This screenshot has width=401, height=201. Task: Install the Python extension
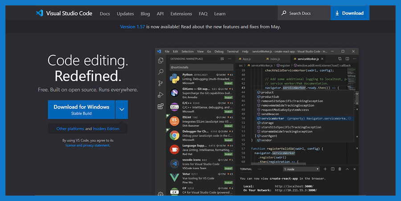pyautogui.click(x=229, y=83)
